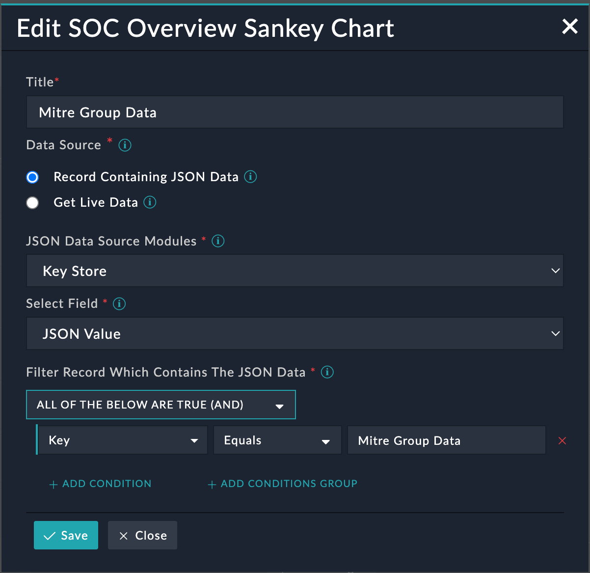Open the JSON Value field dropdown
Image resolution: width=590 pixels, height=573 pixels.
coord(295,334)
